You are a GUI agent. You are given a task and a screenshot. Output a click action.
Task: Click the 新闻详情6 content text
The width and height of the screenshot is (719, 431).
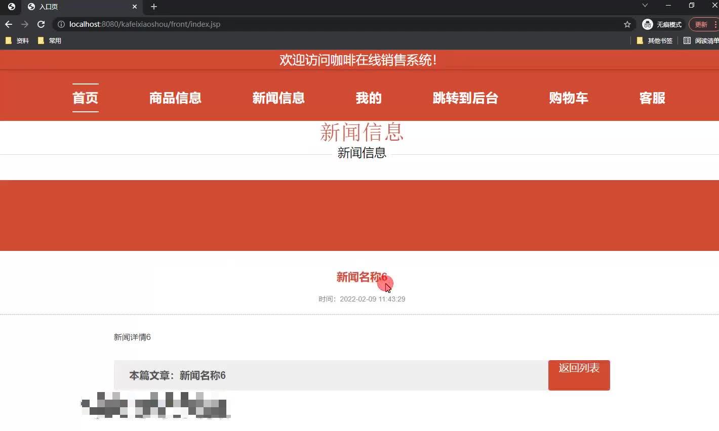tap(132, 337)
